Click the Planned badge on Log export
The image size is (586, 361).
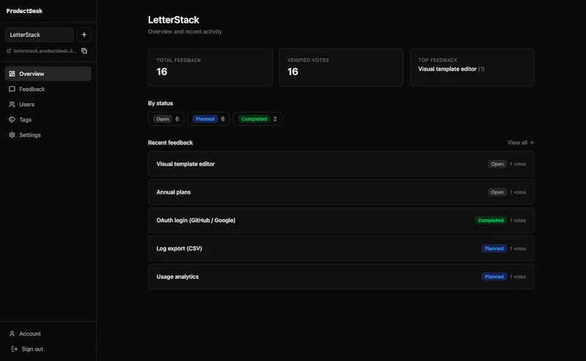[494, 248]
